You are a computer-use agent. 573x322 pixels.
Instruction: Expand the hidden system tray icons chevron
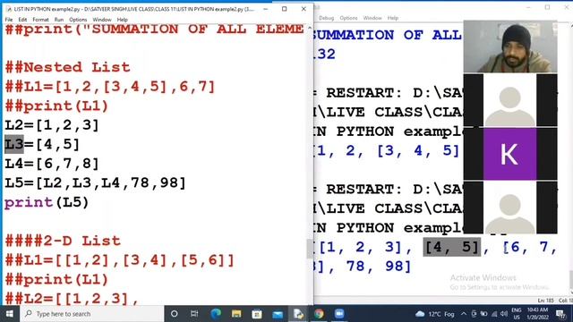[x=464, y=314]
